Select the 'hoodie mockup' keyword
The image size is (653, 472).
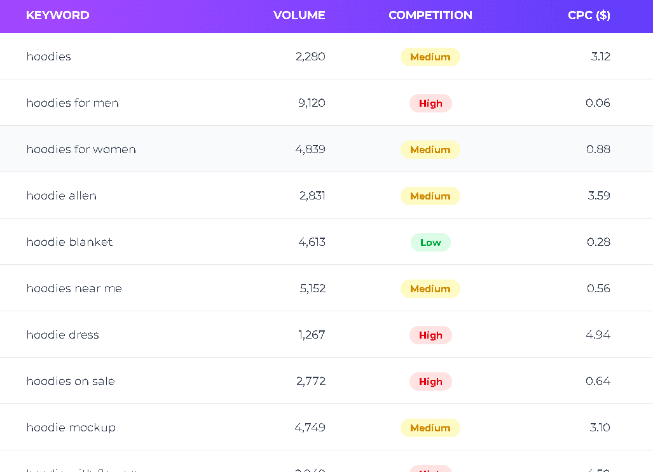coord(71,428)
